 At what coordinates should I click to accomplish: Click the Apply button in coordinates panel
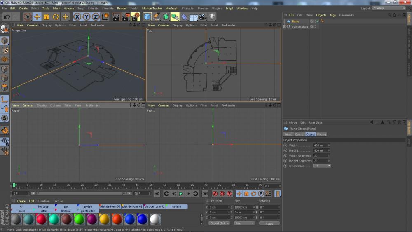tap(269, 223)
